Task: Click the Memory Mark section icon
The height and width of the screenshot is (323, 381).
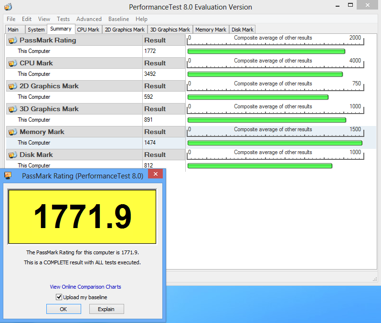Action: pyautogui.click(x=13, y=132)
